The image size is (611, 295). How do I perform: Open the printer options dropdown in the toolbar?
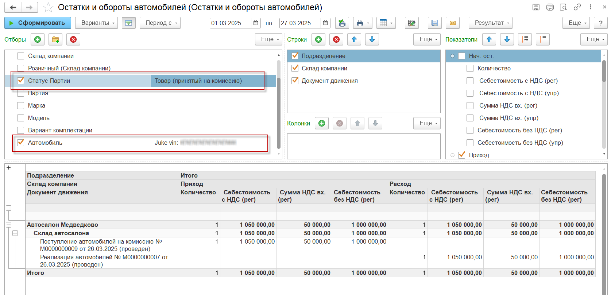coord(363,23)
